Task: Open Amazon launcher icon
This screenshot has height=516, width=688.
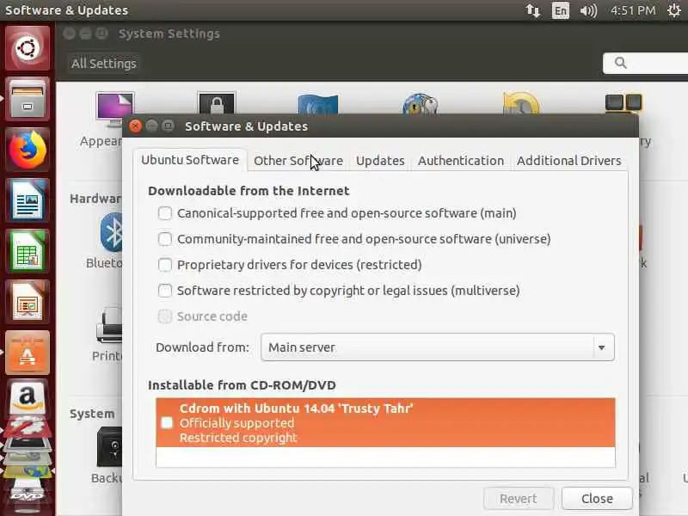Action: (28, 397)
